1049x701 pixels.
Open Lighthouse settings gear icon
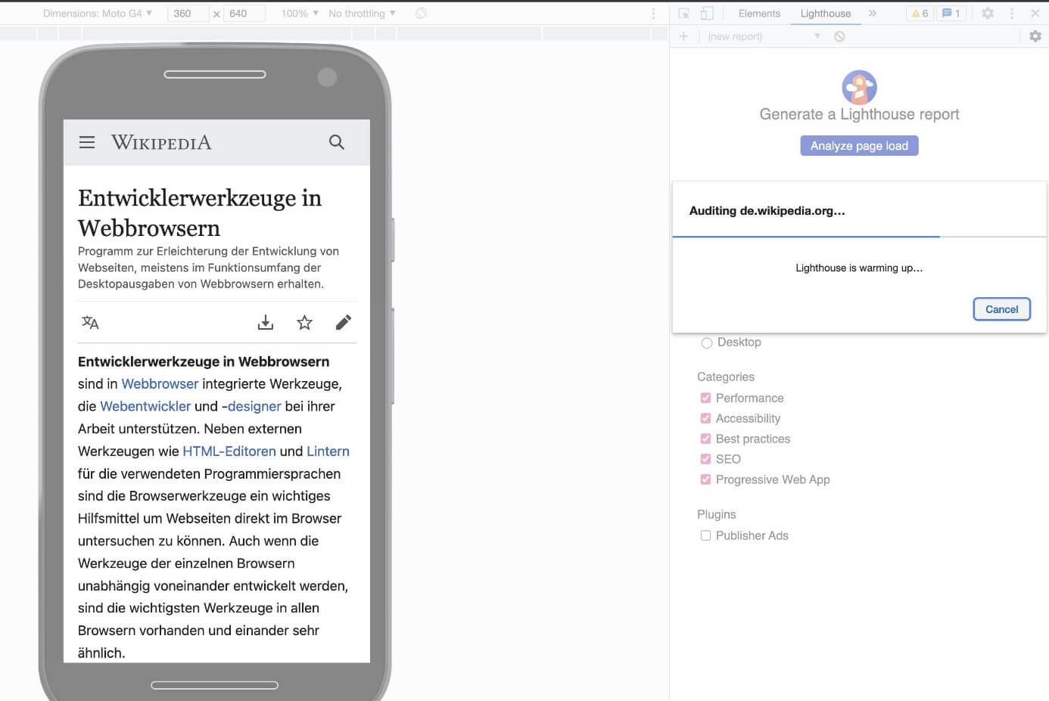pos(1035,36)
